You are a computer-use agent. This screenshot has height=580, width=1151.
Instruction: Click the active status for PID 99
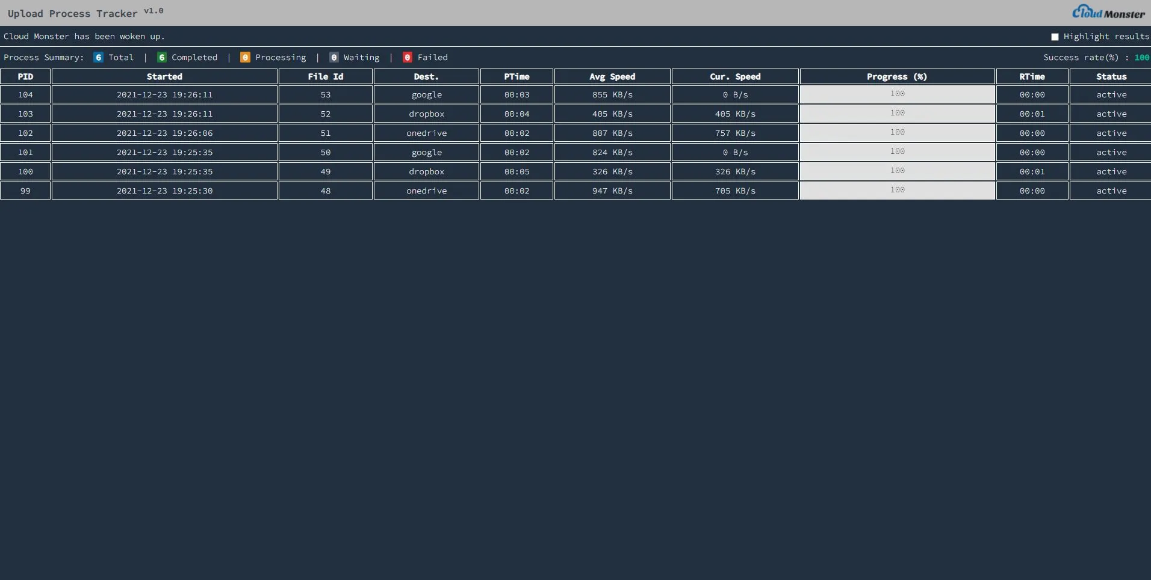pos(1111,191)
